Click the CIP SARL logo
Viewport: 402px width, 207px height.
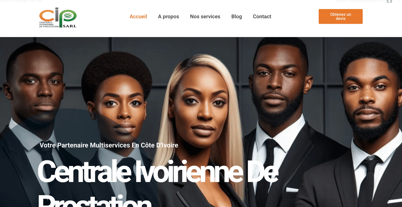tap(58, 18)
